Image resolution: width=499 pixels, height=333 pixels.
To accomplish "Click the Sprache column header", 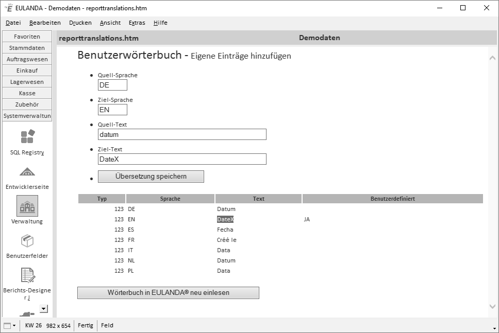I will pyautogui.click(x=170, y=199).
